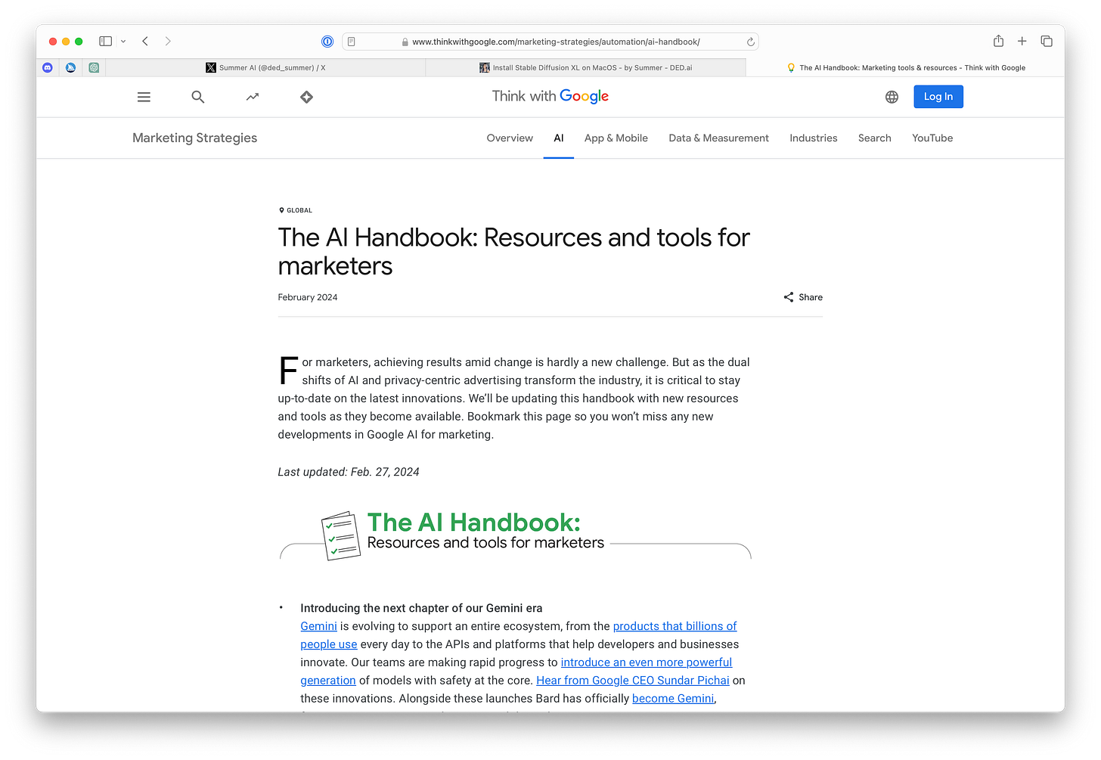This screenshot has width=1101, height=760.
Task: Click 'Last updated: Feb. 27, 2024' text
Action: 349,472
